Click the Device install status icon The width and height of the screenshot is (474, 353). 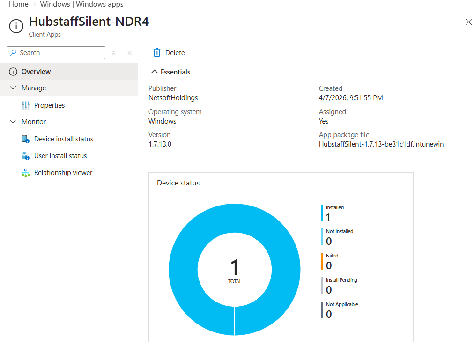tap(26, 139)
